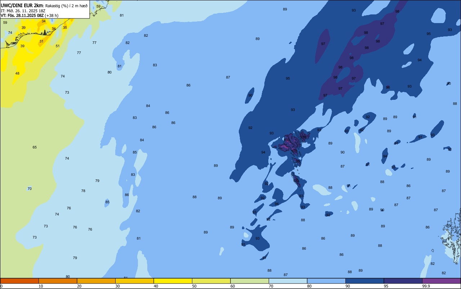Select the indigo 95–99.9 legend swatch
Image resolution: width=461 pixels, height=289 pixels.
403,281
